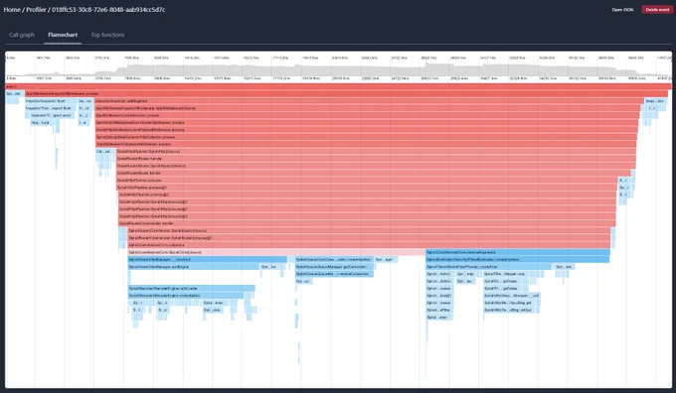Click the StemplerEngine loader blue bar
Image resolution: width=676 pixels, height=393 pixels.
coord(192,289)
